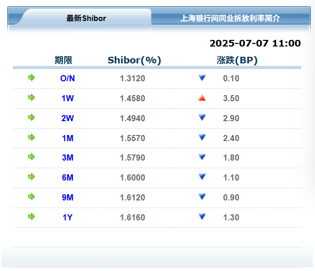This screenshot has width=315, height=271.
Task: Click the 6M change value 1.10
Action: 231,177
